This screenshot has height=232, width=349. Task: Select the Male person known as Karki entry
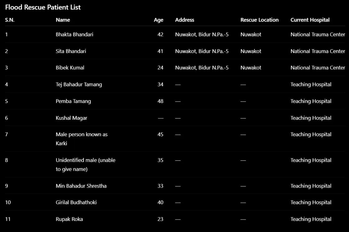81,139
